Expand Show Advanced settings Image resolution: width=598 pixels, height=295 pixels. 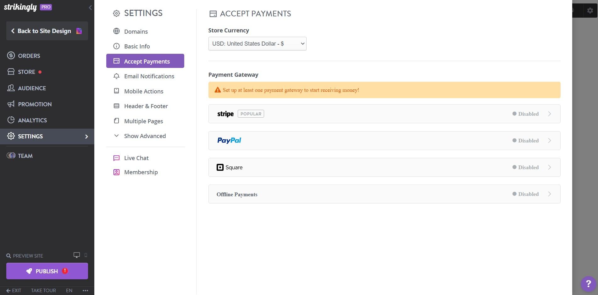click(145, 136)
